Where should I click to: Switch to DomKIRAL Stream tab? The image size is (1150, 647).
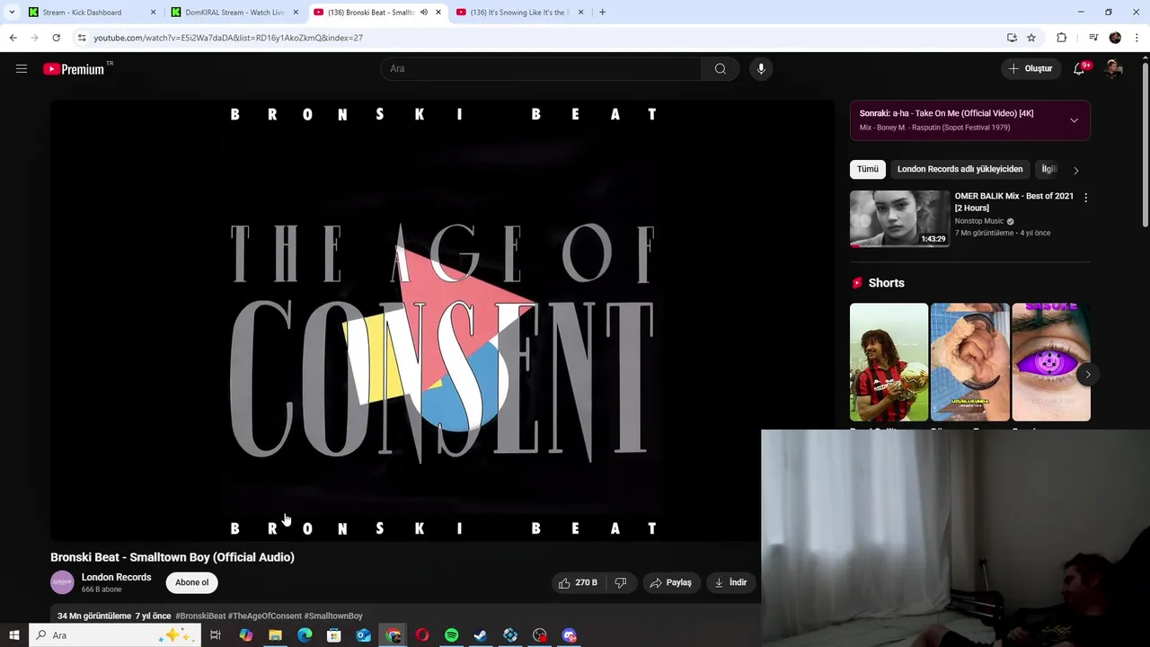click(x=234, y=13)
